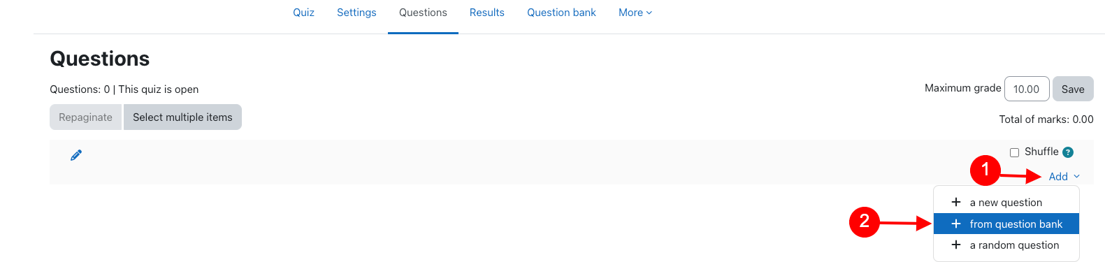The height and width of the screenshot is (262, 1105).
Task: Focus the Maximum grade input field
Action: [1027, 89]
